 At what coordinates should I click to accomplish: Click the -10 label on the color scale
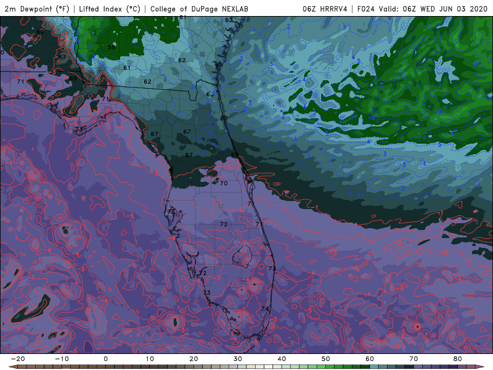(x=62, y=359)
